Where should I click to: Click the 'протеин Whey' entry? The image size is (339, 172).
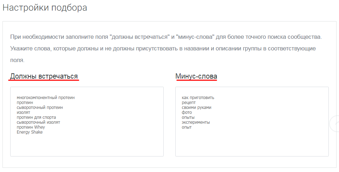31,127
